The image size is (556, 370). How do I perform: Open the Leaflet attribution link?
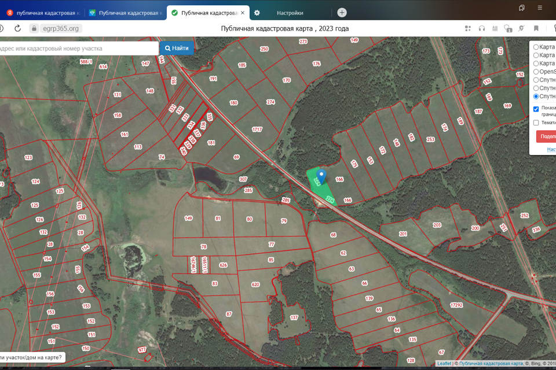coord(444,364)
